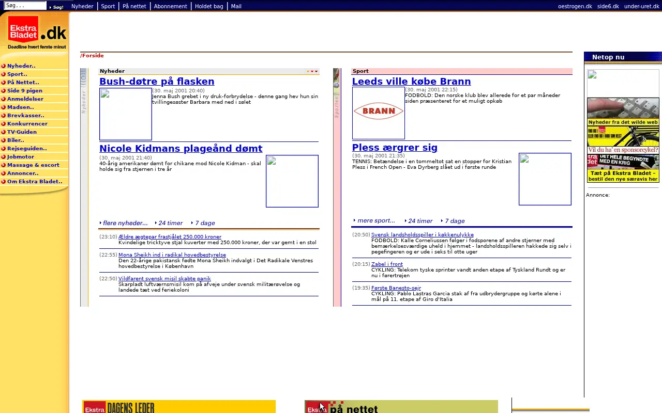The height and width of the screenshot is (413, 662).
Task: Open the Brann club logo image
Action: point(379,113)
